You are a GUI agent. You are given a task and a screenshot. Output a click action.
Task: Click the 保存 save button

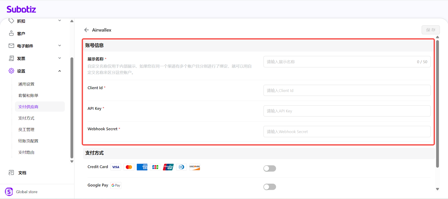pyautogui.click(x=430, y=30)
